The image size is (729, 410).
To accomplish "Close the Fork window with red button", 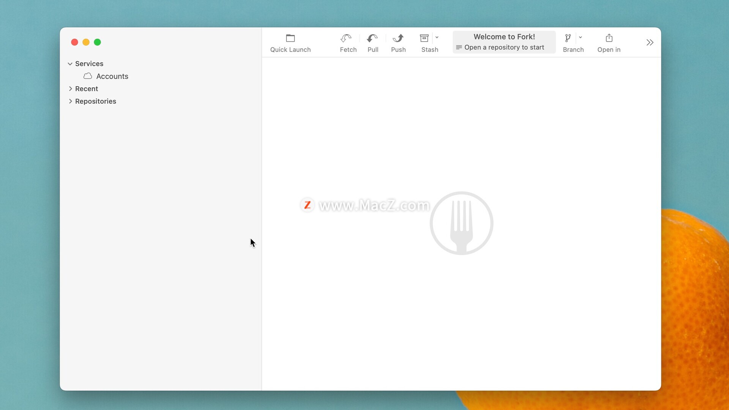I will pos(74,42).
